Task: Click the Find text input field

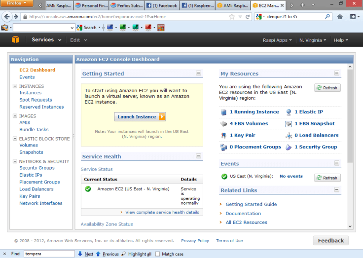Action: click(x=48, y=254)
